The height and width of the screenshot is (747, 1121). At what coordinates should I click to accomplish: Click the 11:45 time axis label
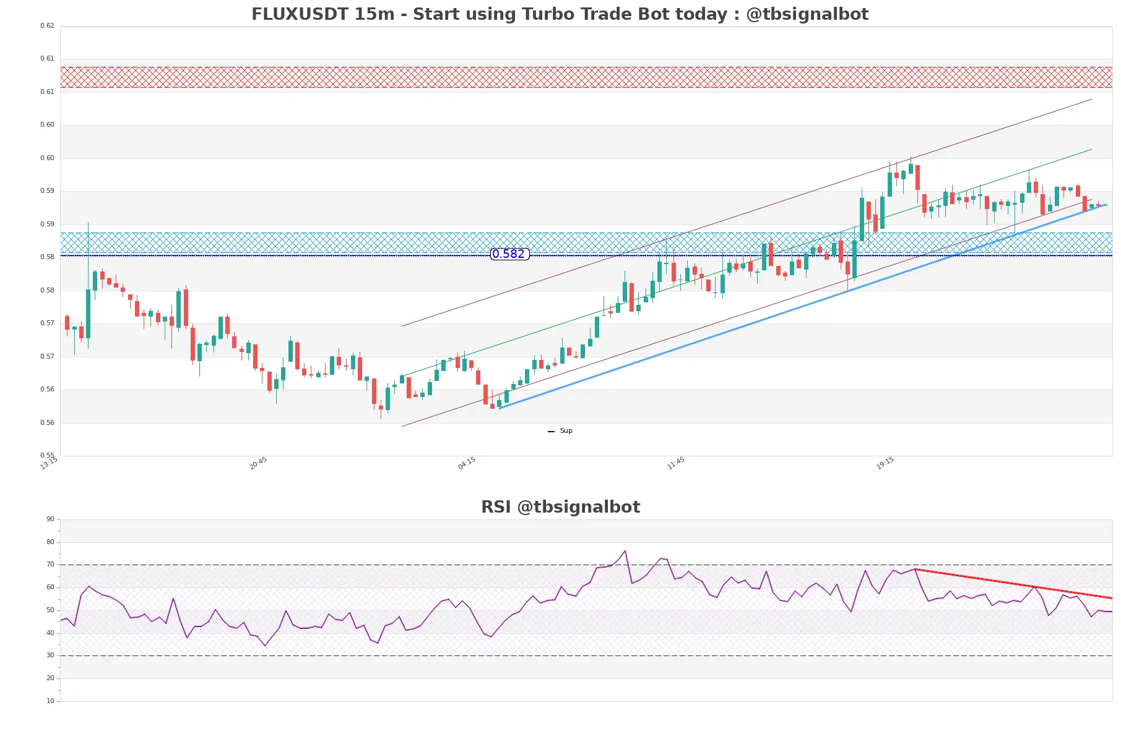point(676,463)
